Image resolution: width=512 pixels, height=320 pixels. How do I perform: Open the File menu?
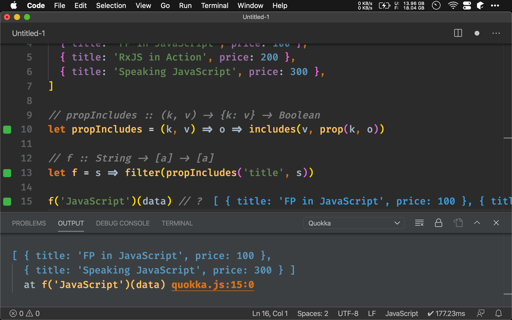tap(59, 5)
